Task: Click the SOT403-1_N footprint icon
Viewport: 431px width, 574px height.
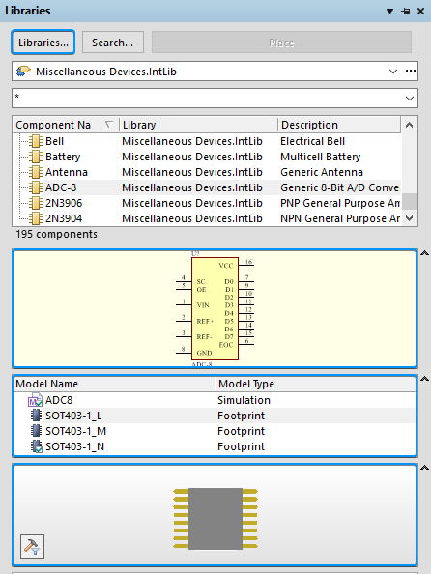Action: [36, 446]
